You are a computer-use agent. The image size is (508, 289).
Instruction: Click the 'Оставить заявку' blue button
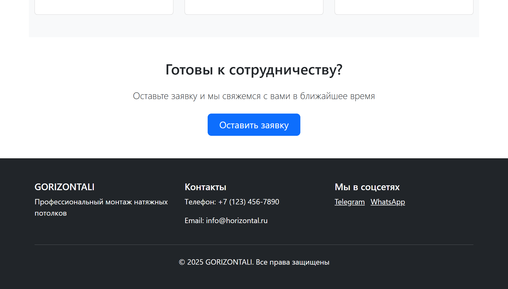pos(254,124)
